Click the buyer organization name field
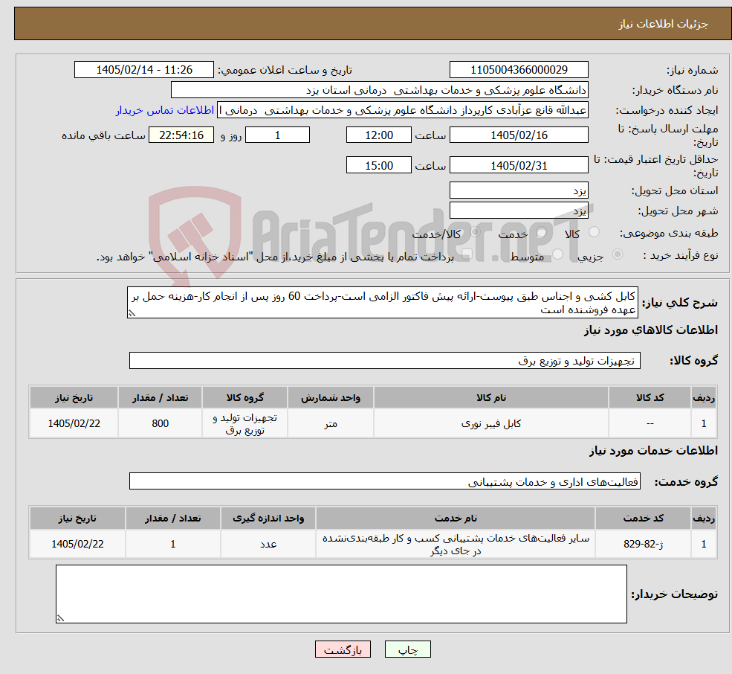The width and height of the screenshot is (732, 674). pos(380,90)
